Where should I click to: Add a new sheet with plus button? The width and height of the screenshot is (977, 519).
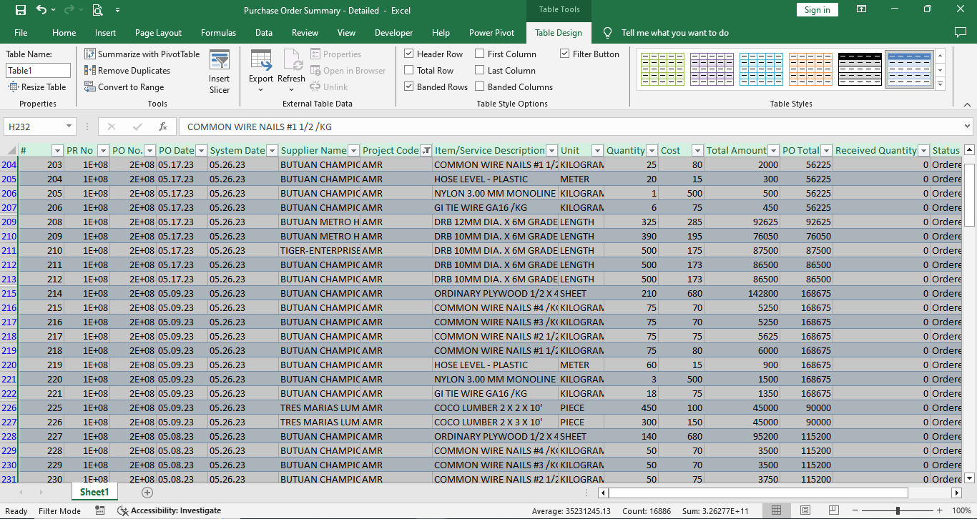(147, 493)
